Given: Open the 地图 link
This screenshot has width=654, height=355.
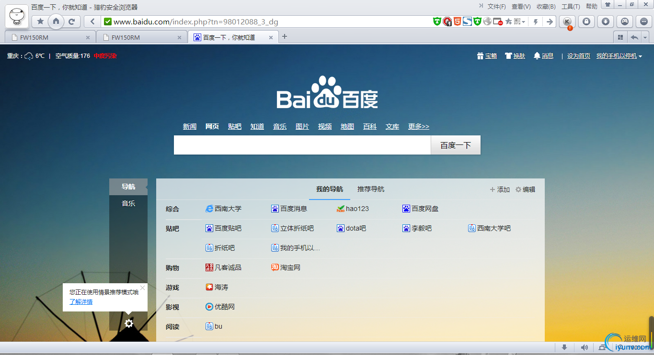Looking at the screenshot, I should [347, 126].
